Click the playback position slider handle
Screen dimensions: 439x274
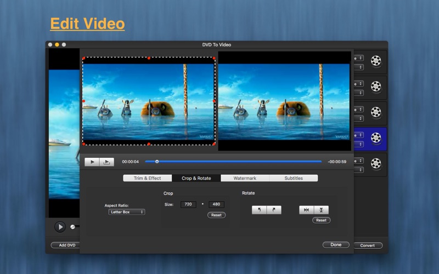(x=157, y=162)
